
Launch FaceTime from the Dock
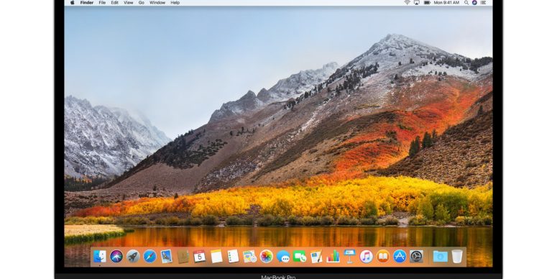300,256
